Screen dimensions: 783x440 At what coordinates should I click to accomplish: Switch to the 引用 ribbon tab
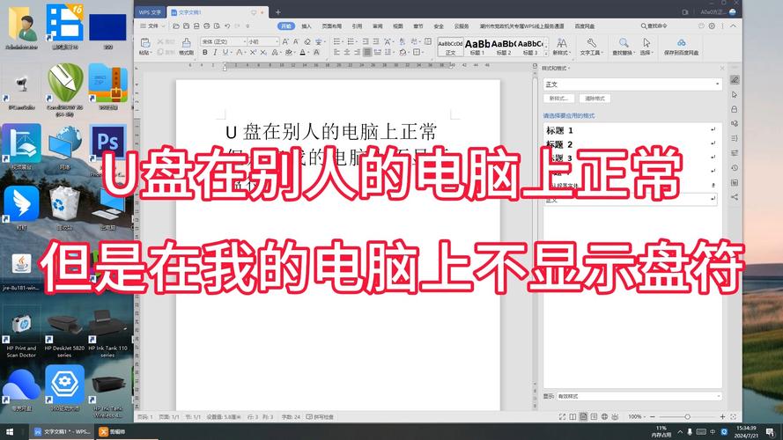click(x=357, y=26)
